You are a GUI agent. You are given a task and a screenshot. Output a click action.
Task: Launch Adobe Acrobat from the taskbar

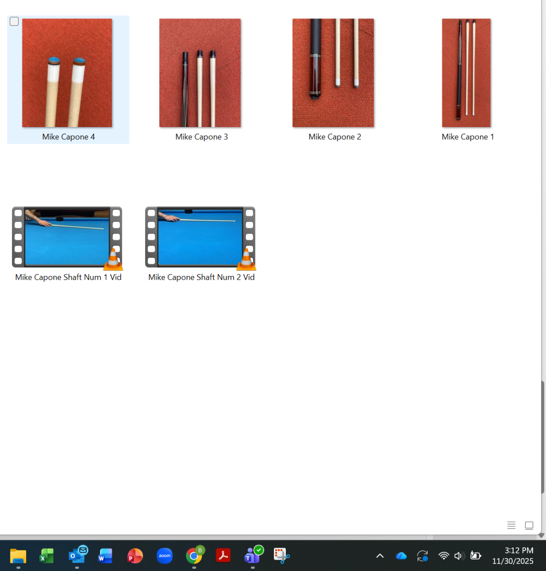pyautogui.click(x=223, y=556)
